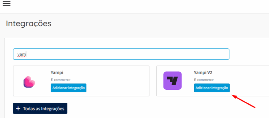
Task: Show Todas as Integrações
Action: coord(40,109)
